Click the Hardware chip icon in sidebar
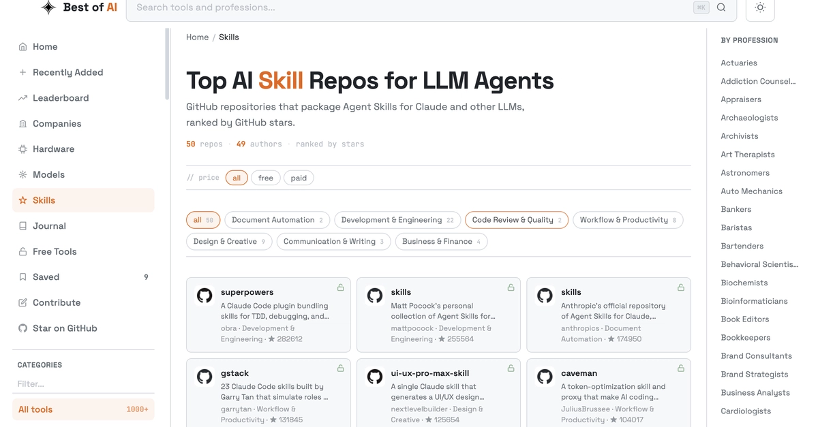 22,149
